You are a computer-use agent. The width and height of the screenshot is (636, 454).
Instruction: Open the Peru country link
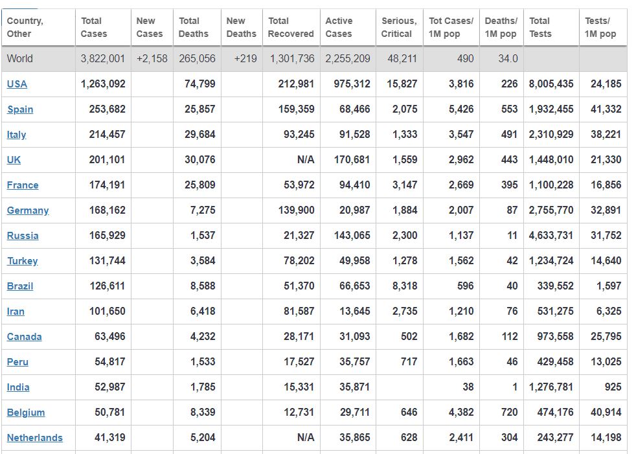tap(17, 362)
